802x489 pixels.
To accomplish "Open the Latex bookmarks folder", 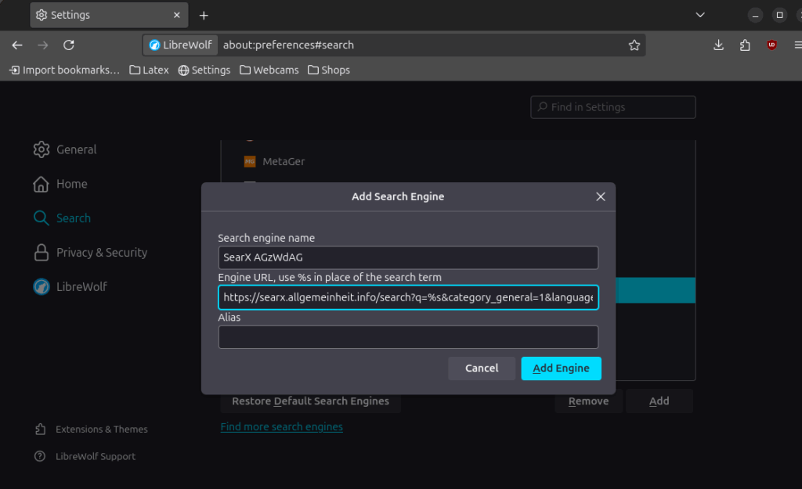I will pyautogui.click(x=149, y=70).
